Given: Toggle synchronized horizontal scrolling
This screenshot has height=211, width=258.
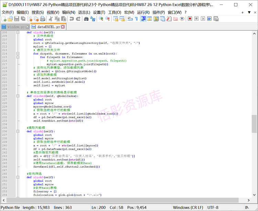Looking at the screenshot, I should [122, 19].
